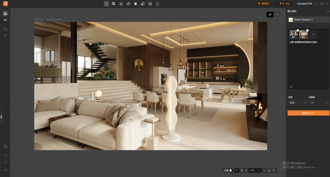Remove reference image 图2
This screenshot has width=330, height=177.
pyautogui.click(x=307, y=30)
